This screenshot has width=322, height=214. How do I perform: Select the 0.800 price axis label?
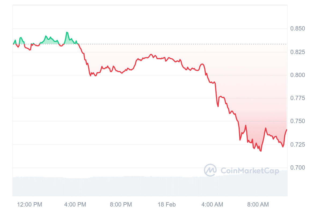coord(298,75)
